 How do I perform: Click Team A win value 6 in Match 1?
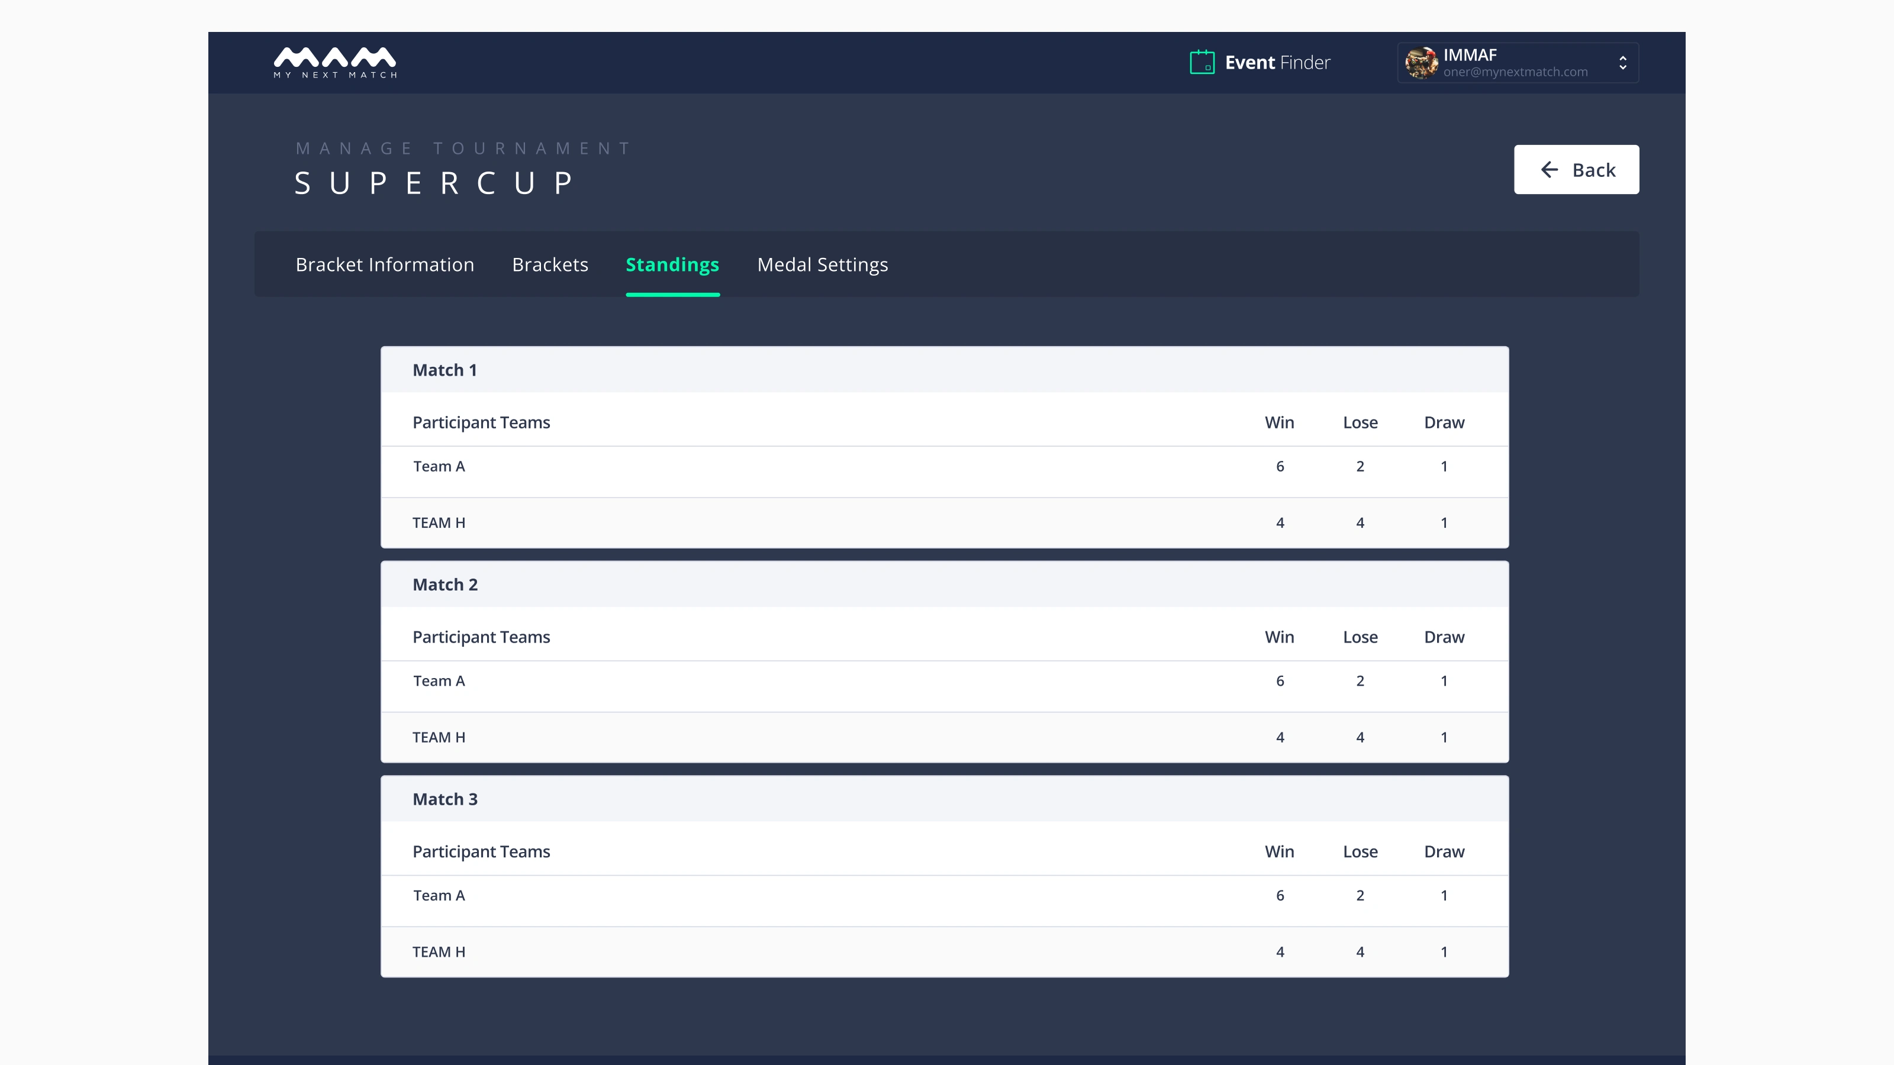(1280, 467)
